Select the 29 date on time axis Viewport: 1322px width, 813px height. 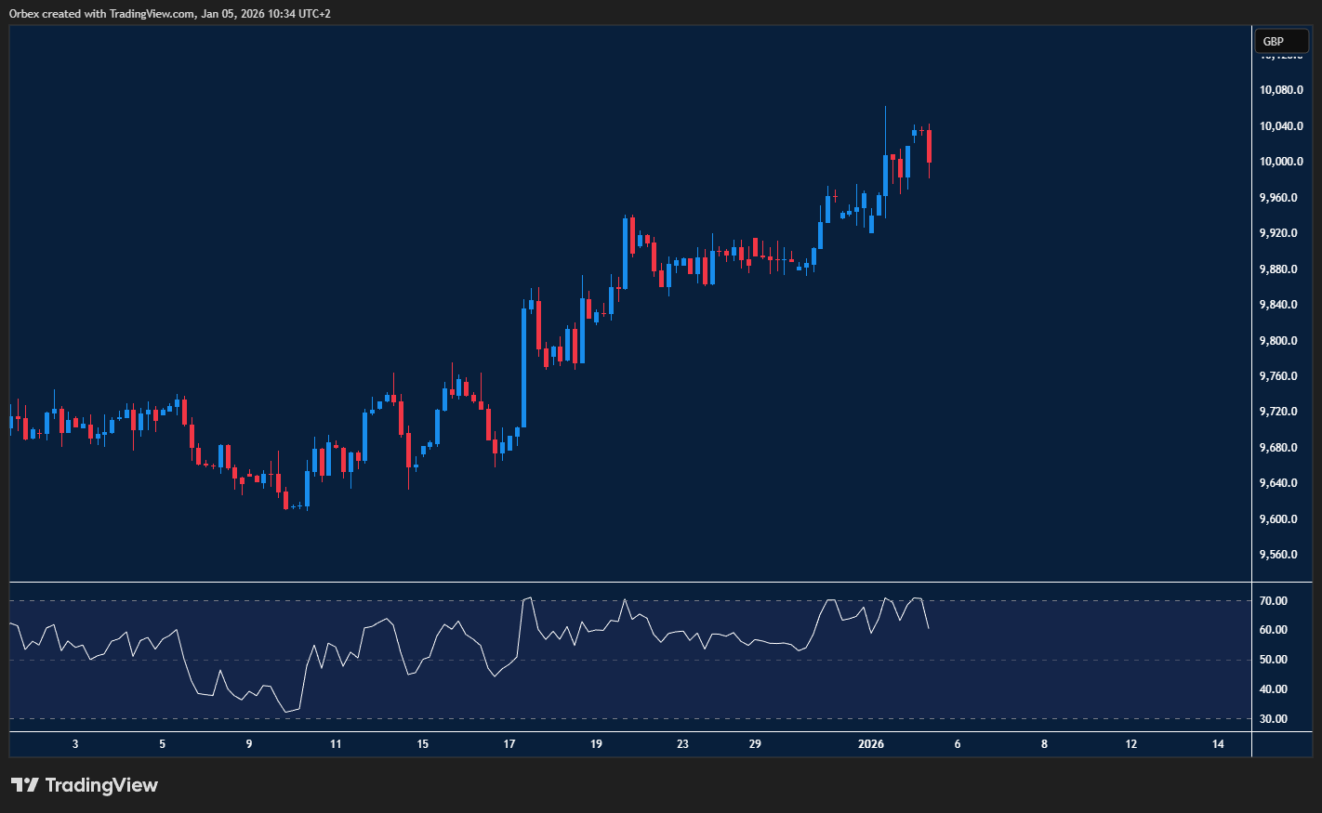click(755, 744)
